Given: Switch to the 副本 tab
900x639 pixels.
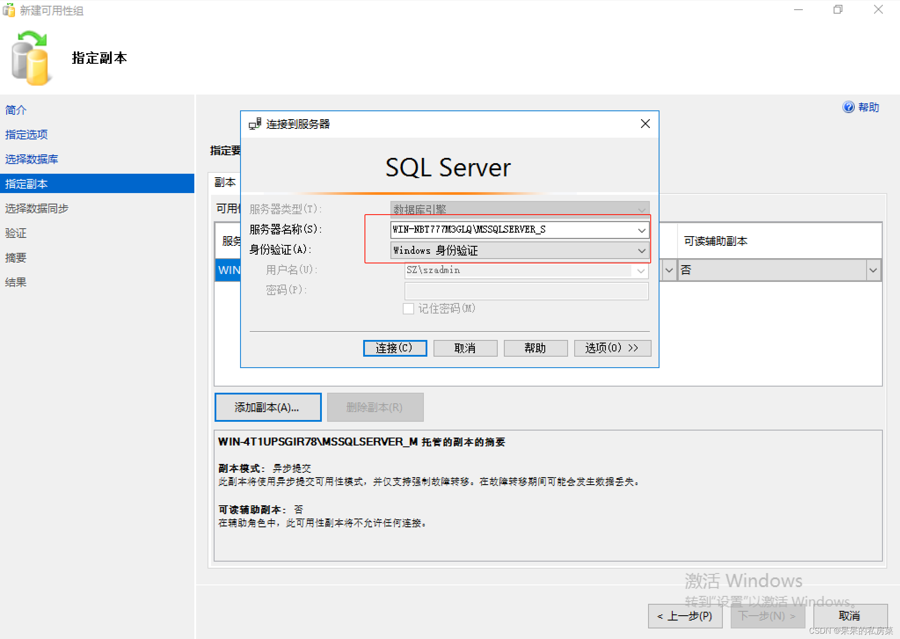Looking at the screenshot, I should pyautogui.click(x=225, y=182).
